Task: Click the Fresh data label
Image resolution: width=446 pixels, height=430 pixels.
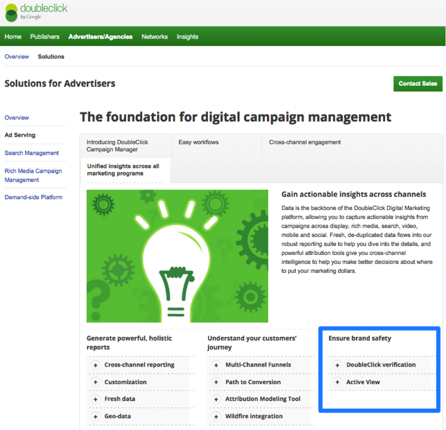Action: pyautogui.click(x=120, y=399)
